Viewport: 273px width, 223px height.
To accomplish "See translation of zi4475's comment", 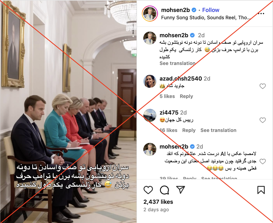I will click(x=218, y=130).
